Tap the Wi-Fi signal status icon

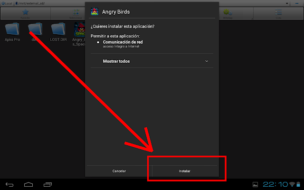292,184
